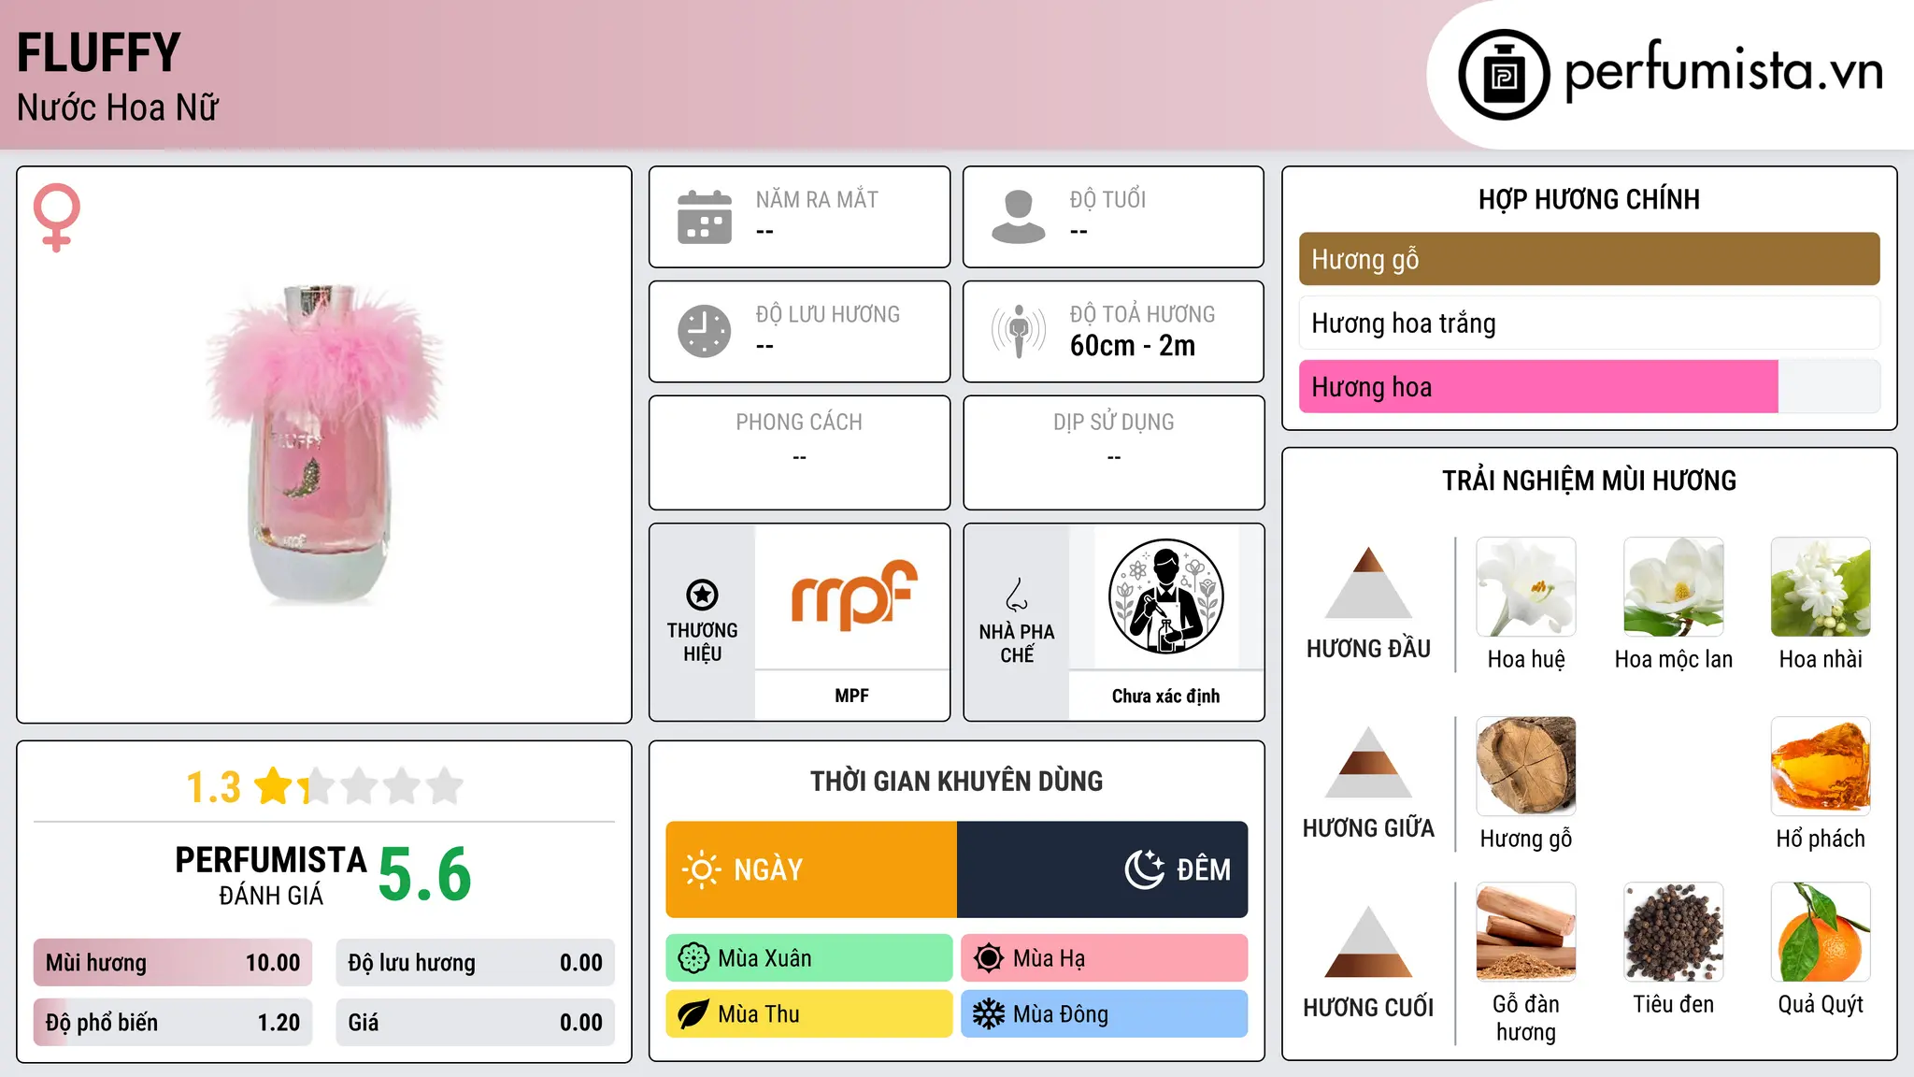The height and width of the screenshot is (1077, 1914).
Task: Click the star badge icon above Thương hiệu
Action: [x=702, y=595]
